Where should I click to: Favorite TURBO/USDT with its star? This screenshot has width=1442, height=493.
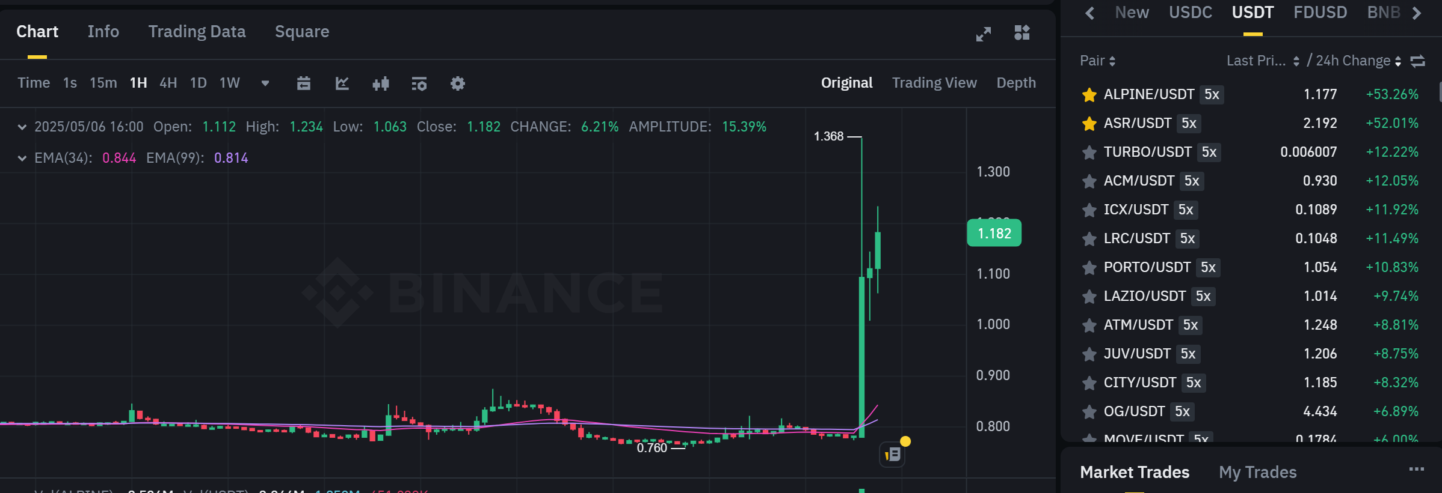[1089, 153]
